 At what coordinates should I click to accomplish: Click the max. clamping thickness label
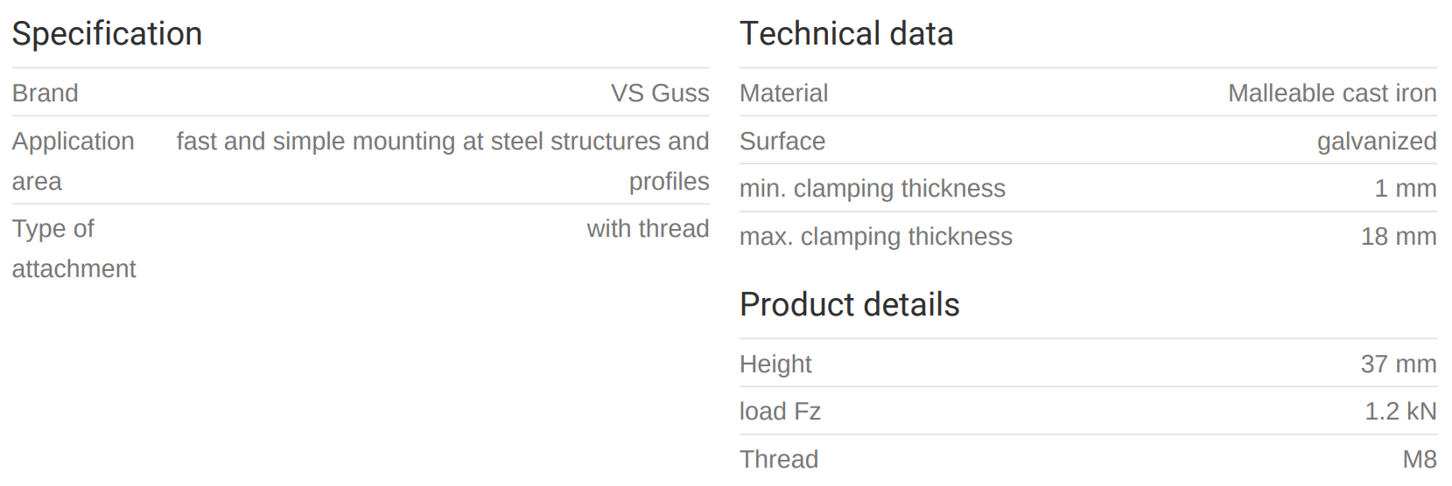[875, 237]
